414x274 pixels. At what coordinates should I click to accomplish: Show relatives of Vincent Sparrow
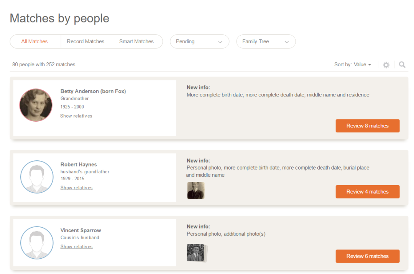click(77, 247)
